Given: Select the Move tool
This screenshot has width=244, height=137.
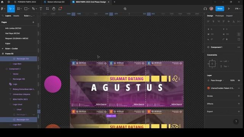Looking at the screenshot, I should 10,9.
